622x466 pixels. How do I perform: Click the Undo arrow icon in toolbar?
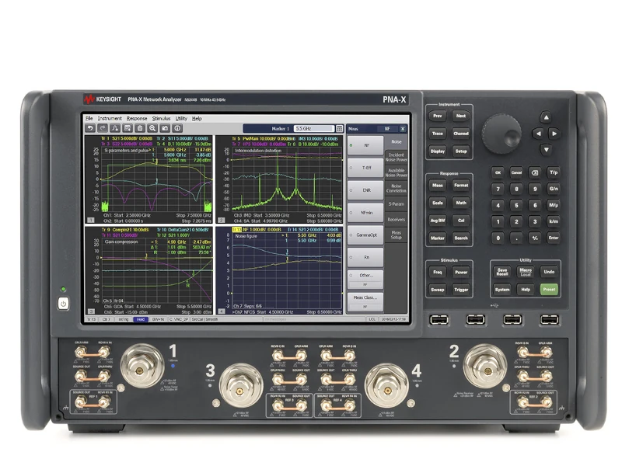point(90,128)
